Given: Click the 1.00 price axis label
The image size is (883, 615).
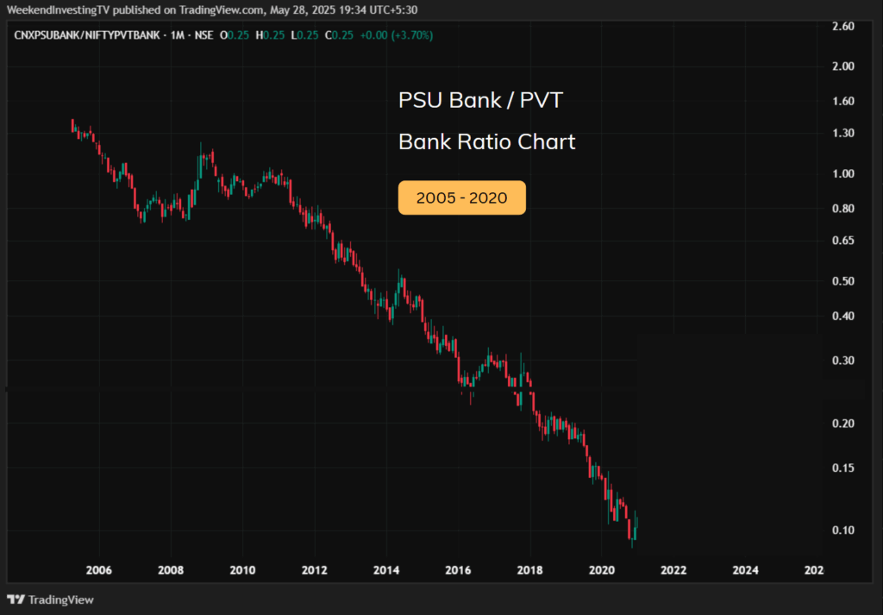Looking at the screenshot, I should pyautogui.click(x=843, y=174).
